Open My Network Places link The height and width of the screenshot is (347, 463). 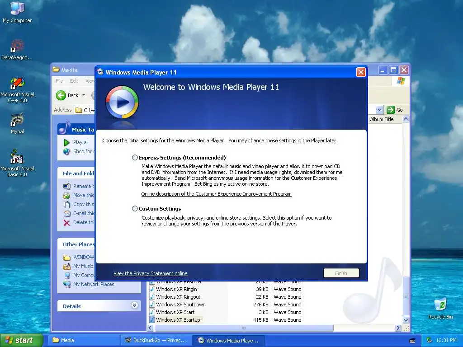point(94,284)
